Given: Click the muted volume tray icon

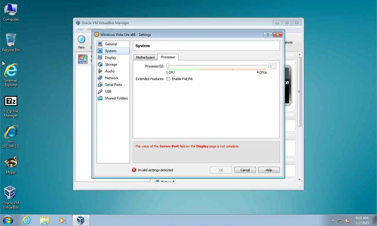Looking at the screenshot, I should [347, 220].
